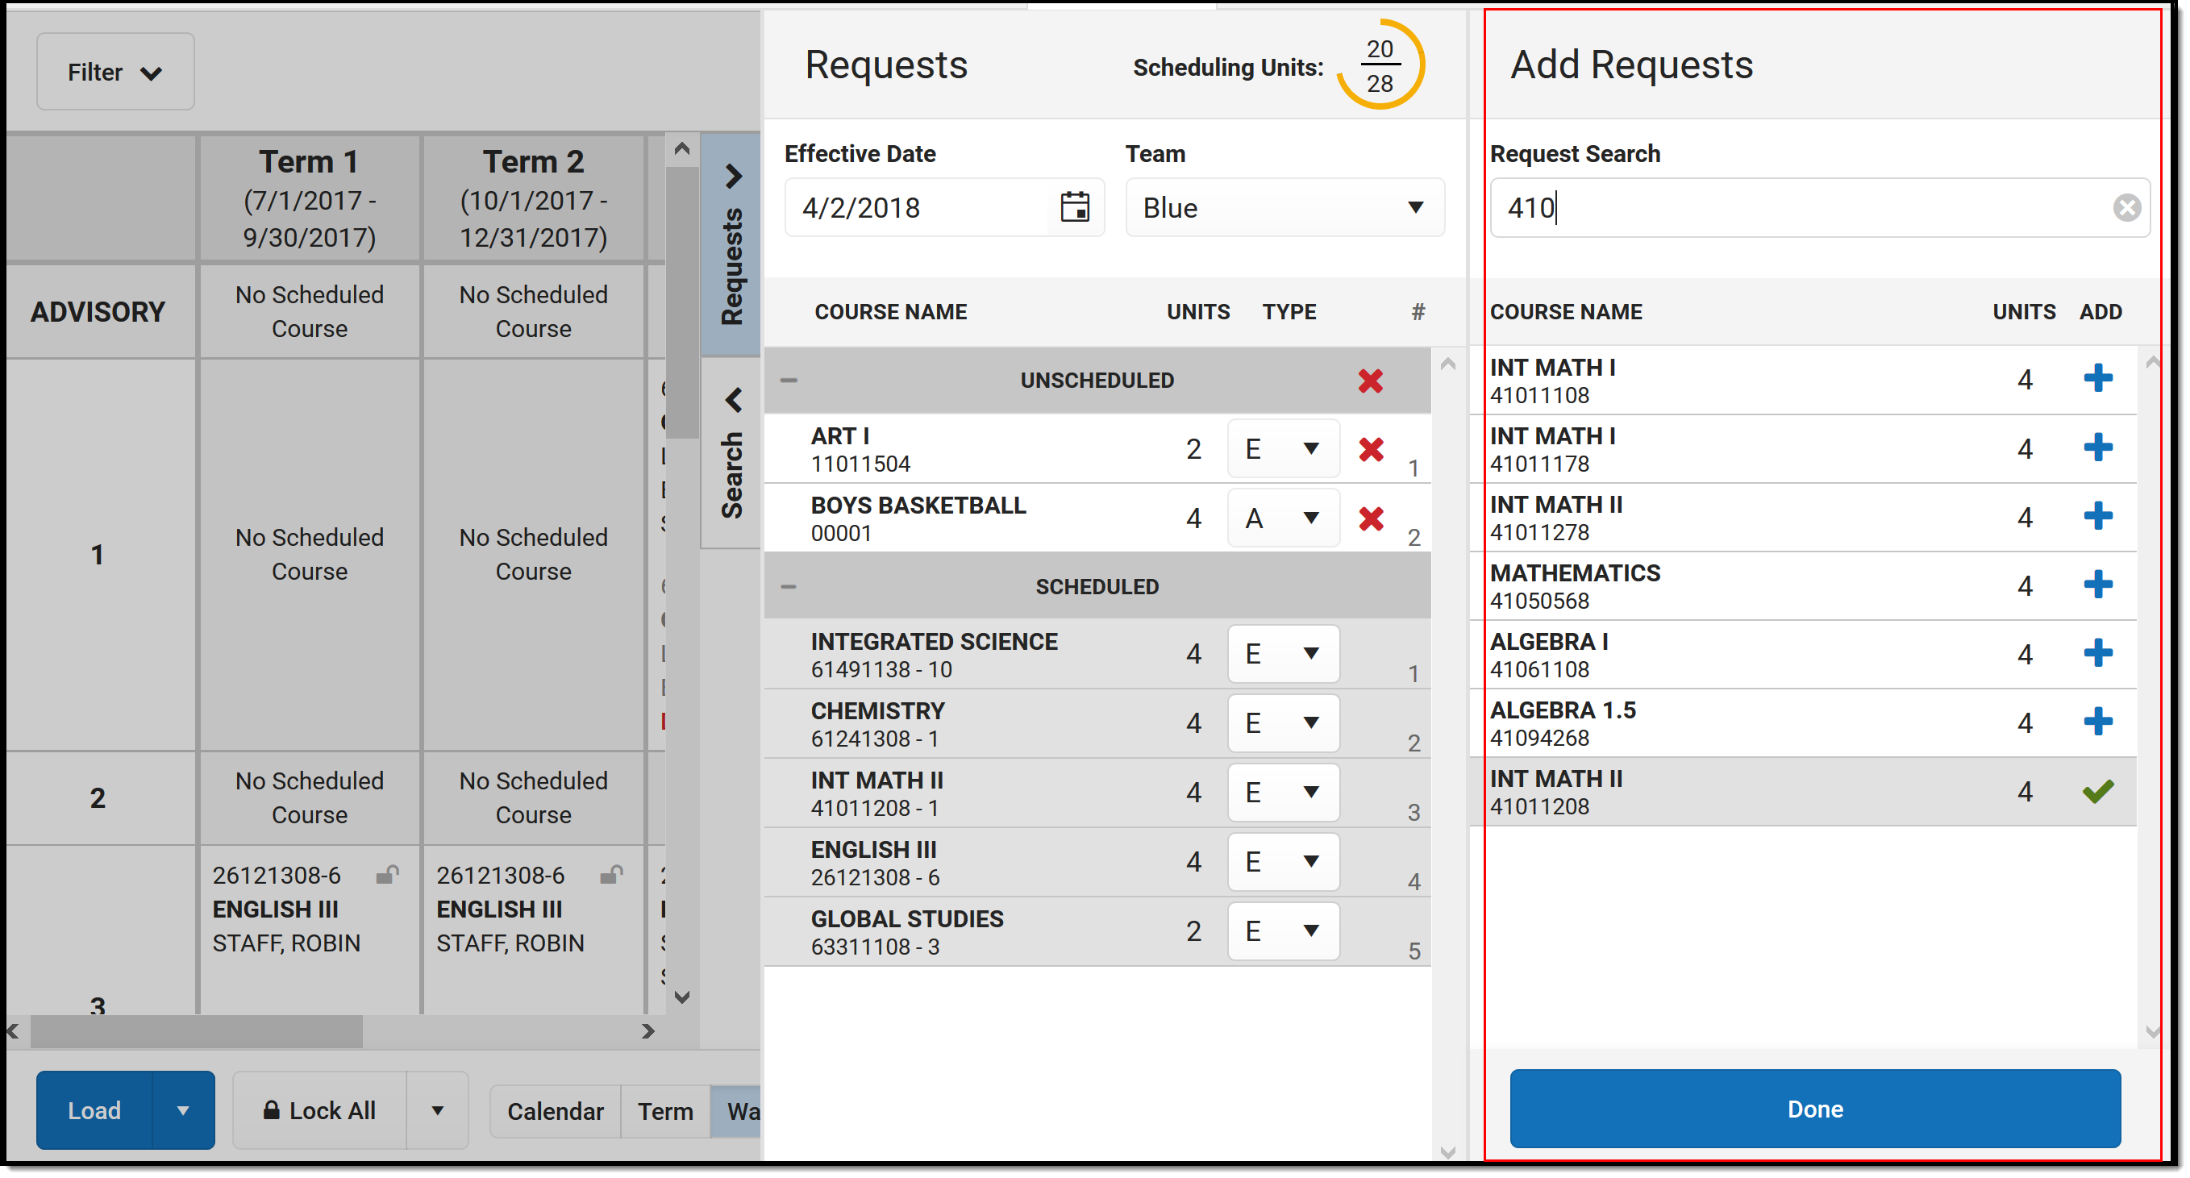Clear the Request Search field
This screenshot has height=1178, width=2190.
(x=2126, y=207)
